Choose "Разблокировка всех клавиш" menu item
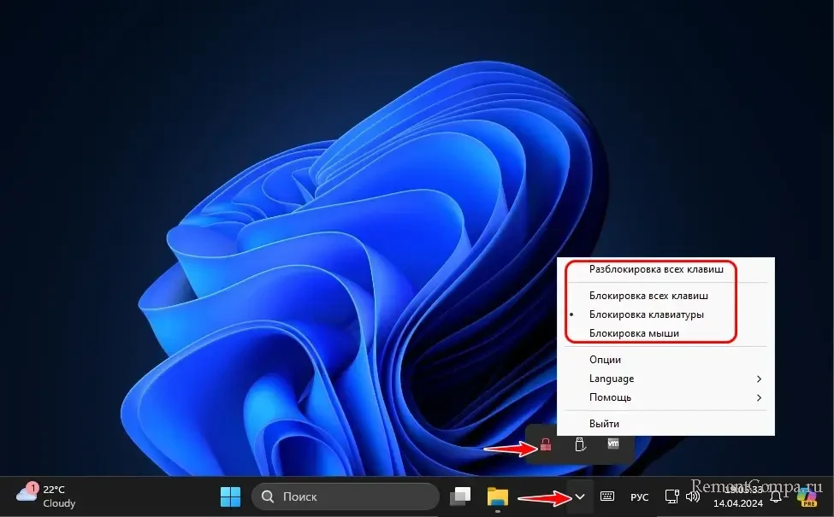This screenshot has height=517, width=834. click(x=656, y=269)
